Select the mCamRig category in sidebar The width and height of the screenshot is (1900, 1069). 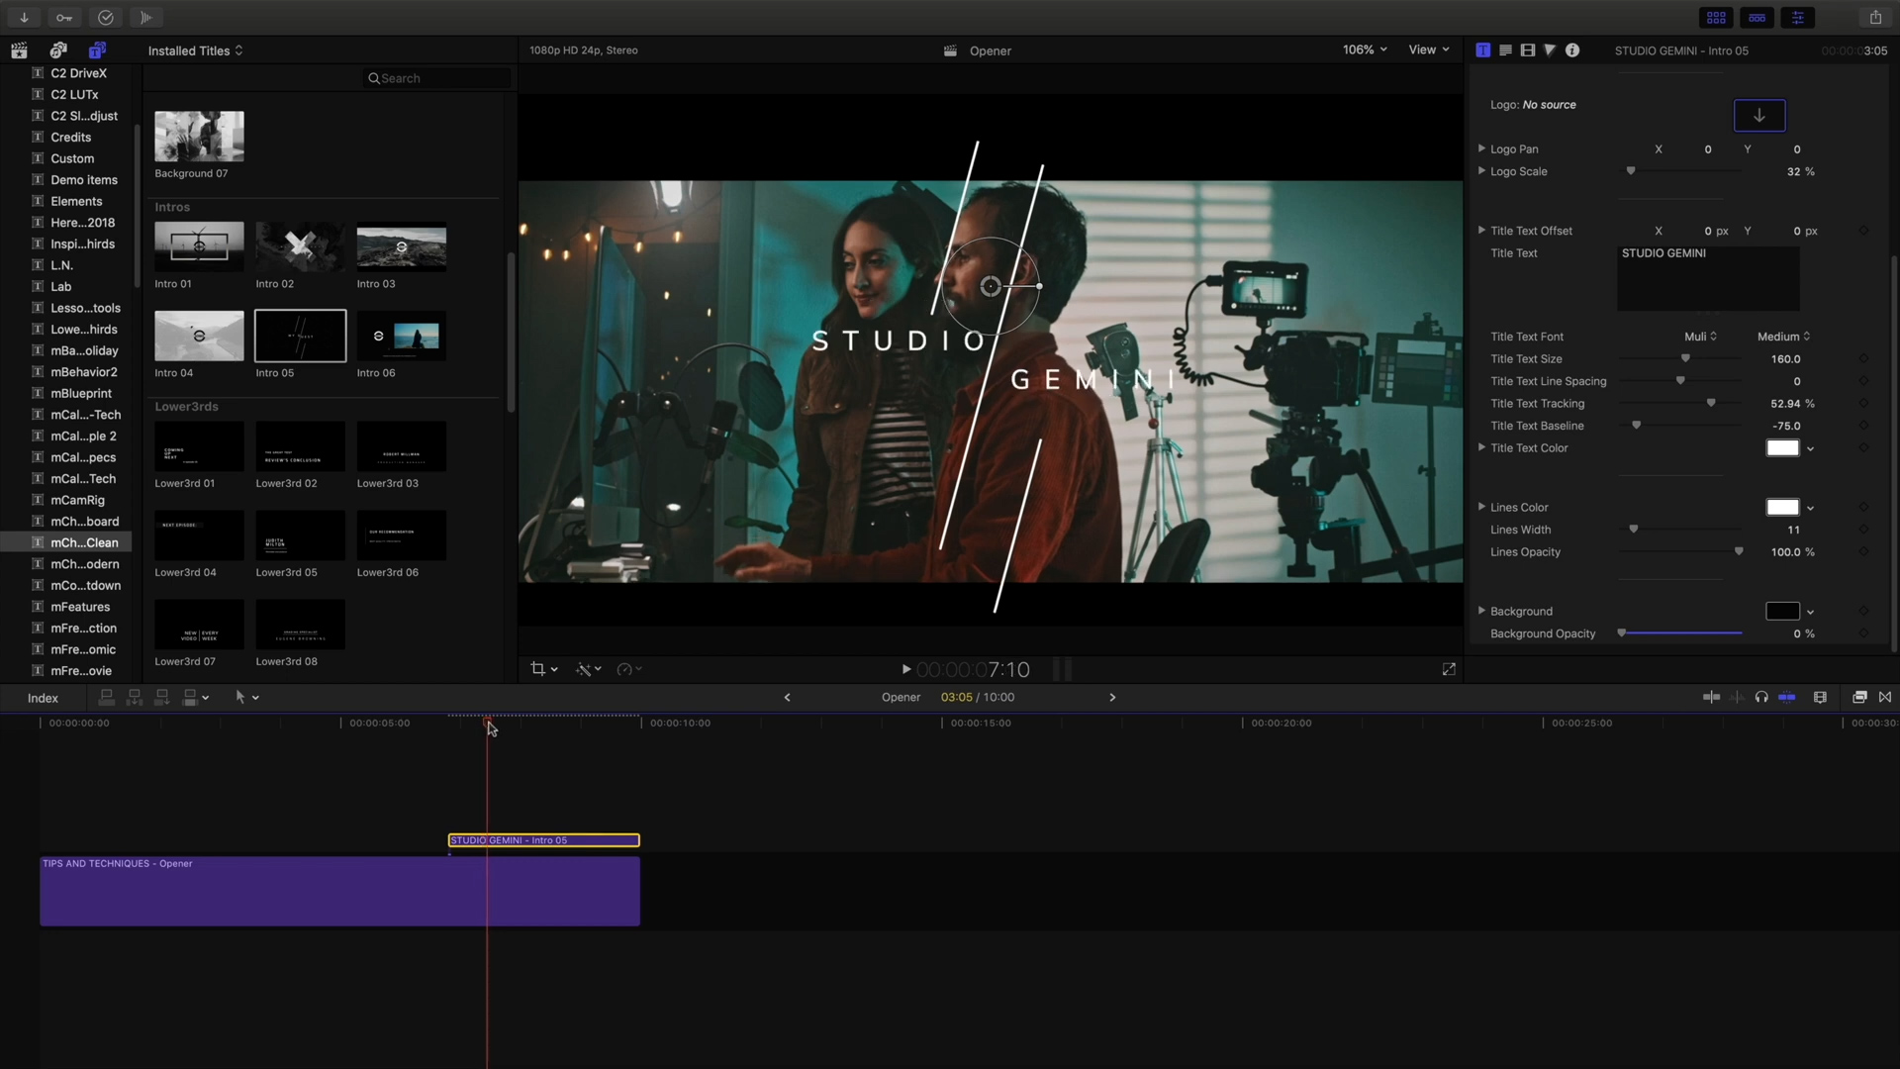coord(77,500)
